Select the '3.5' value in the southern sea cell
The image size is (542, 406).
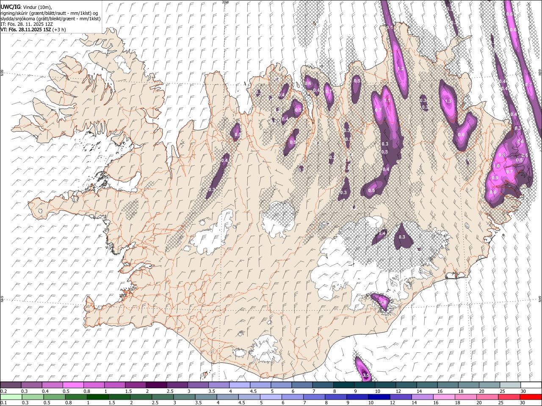tap(366, 376)
